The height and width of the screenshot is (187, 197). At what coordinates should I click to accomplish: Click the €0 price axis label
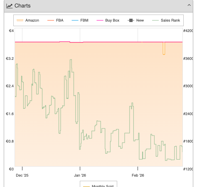pyautogui.click(x=11, y=169)
